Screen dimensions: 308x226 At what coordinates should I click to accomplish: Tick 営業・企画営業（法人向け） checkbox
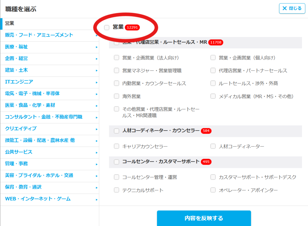pyautogui.click(x=117, y=58)
